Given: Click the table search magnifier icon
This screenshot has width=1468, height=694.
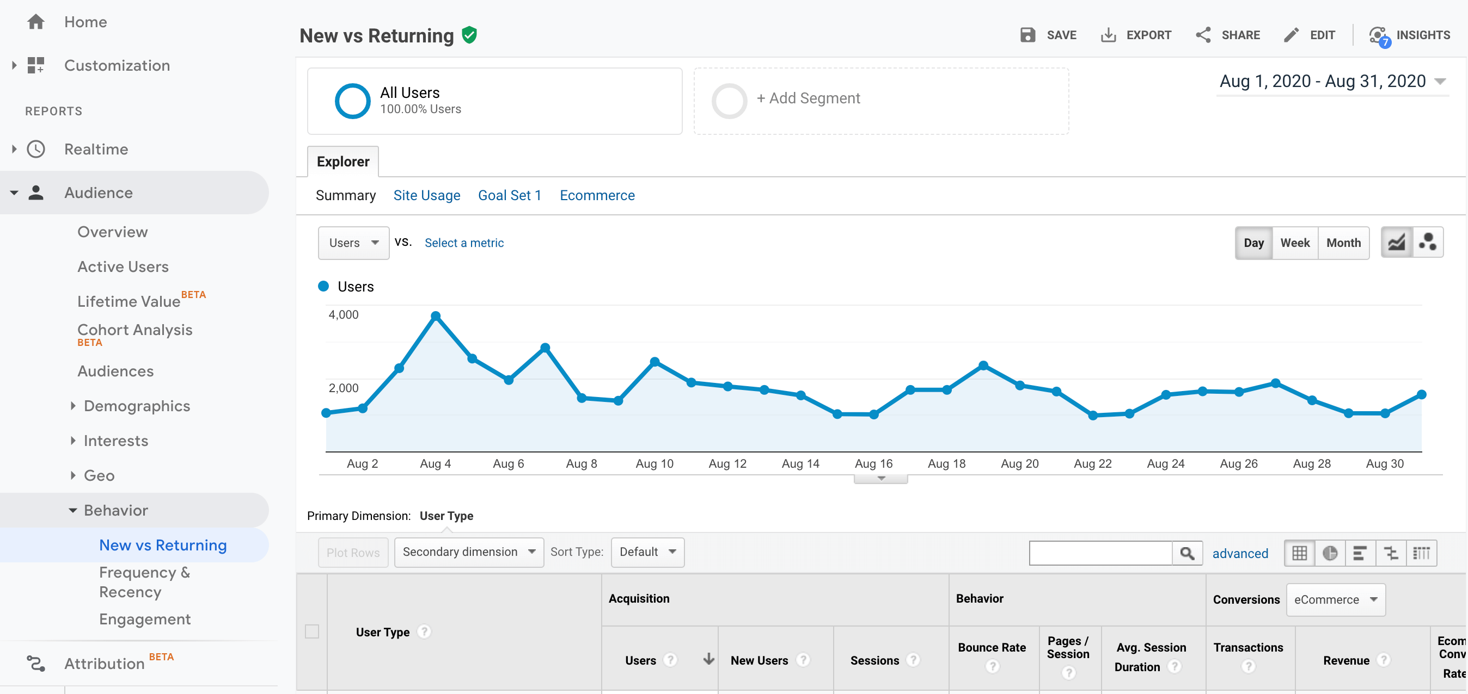Looking at the screenshot, I should point(1186,553).
